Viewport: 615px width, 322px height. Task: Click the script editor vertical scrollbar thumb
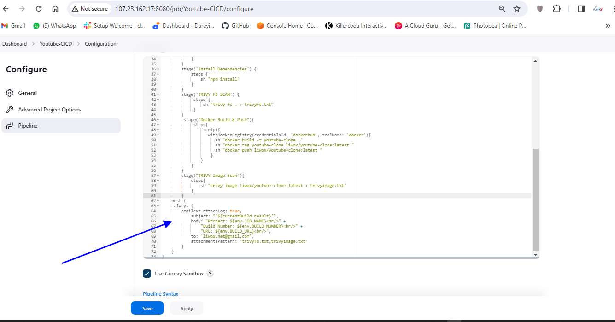point(535,198)
